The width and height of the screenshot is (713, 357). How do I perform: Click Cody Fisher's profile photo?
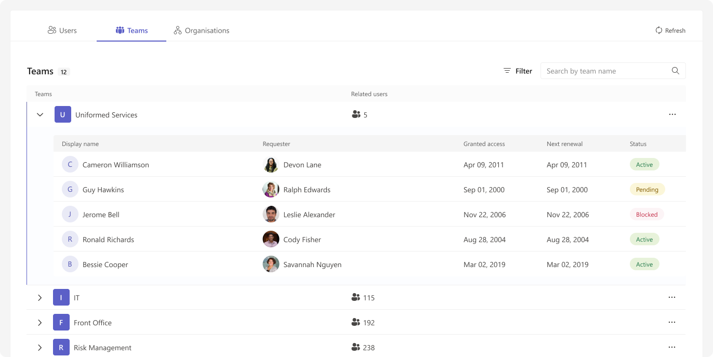click(x=271, y=240)
